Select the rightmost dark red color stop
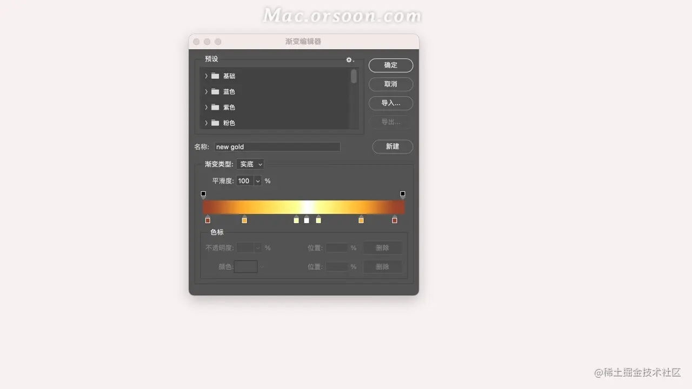692x389 pixels. click(x=395, y=219)
